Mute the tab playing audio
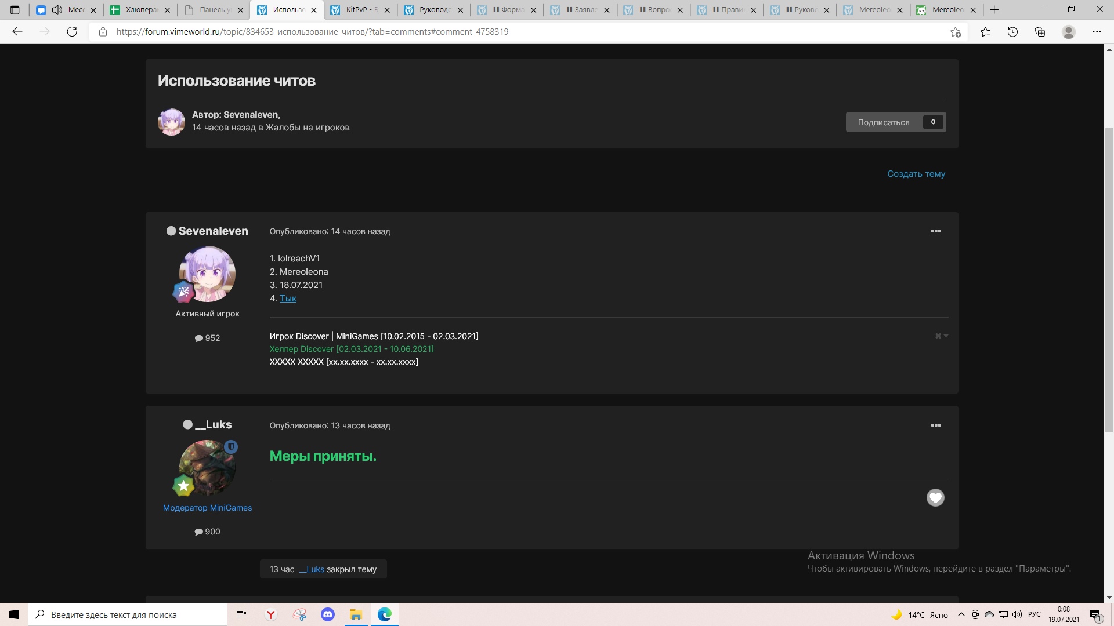Screen dimensions: 1114x626 (x=57, y=10)
